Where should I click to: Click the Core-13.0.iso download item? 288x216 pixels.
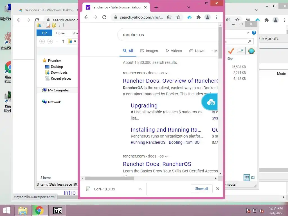[104, 189]
